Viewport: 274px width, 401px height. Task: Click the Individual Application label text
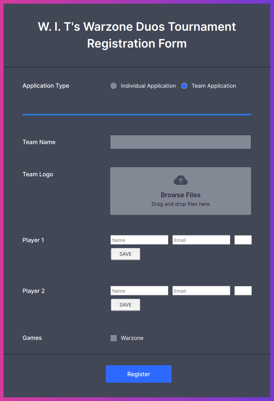(x=148, y=86)
